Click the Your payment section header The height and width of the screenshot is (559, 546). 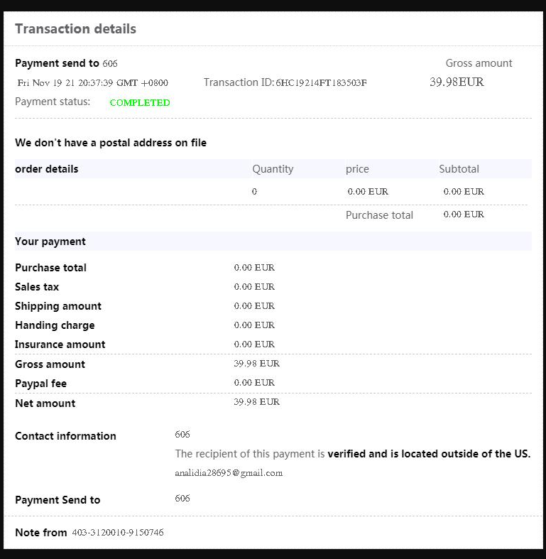click(50, 241)
